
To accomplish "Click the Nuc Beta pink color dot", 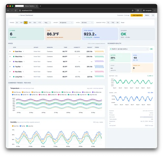I will click(14, 71).
